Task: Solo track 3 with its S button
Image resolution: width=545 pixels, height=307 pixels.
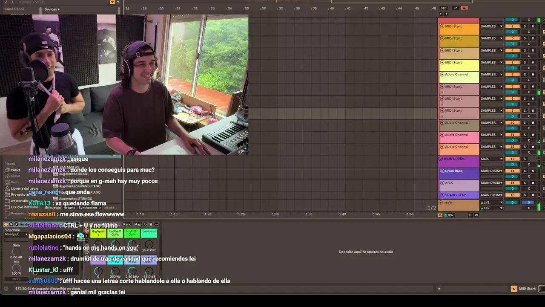Action: (525, 38)
